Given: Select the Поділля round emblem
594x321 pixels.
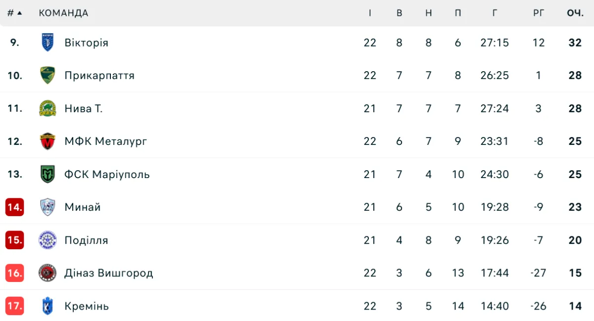Looking at the screenshot, I should coord(48,240).
